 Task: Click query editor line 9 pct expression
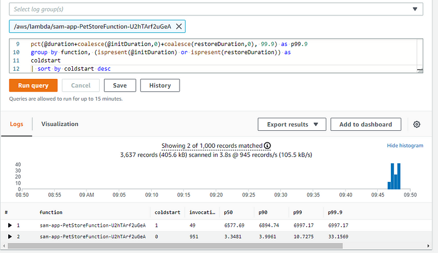(169, 44)
